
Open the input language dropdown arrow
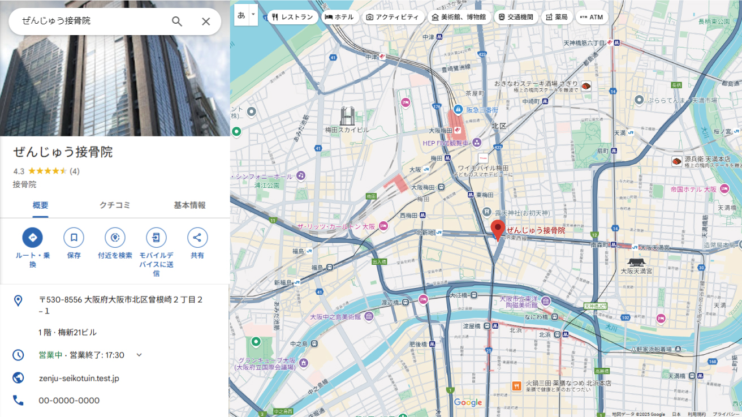point(253,15)
